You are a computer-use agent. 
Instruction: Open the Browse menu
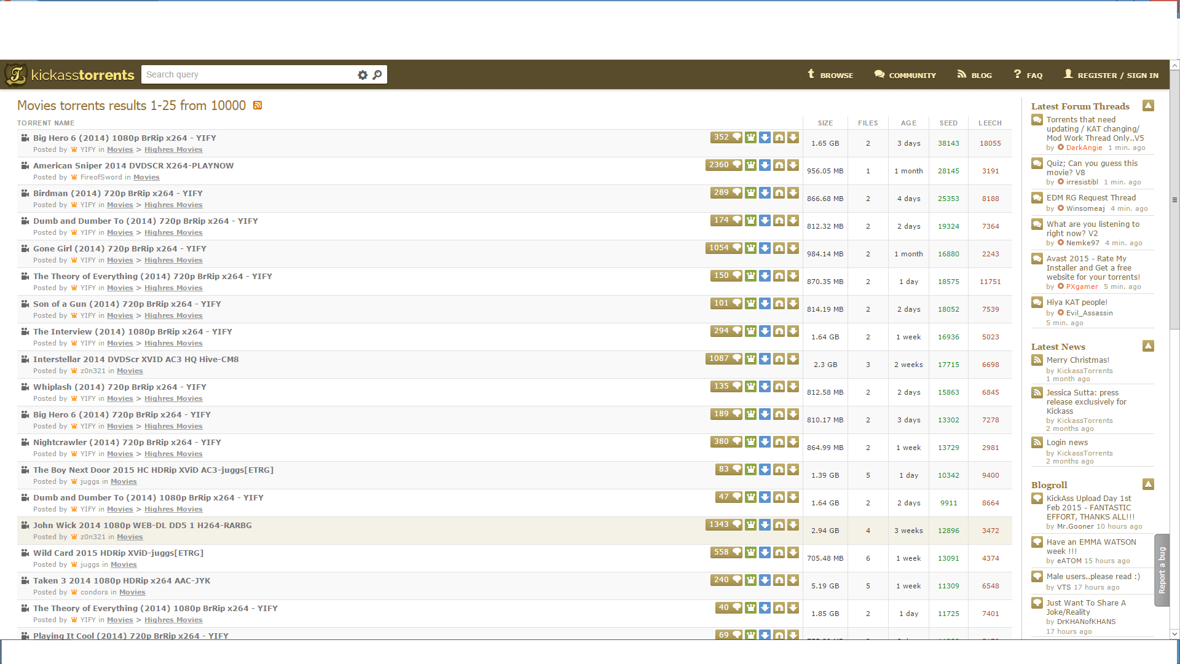(x=830, y=75)
